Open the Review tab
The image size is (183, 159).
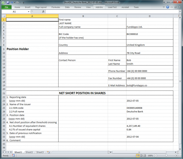click(78, 7)
